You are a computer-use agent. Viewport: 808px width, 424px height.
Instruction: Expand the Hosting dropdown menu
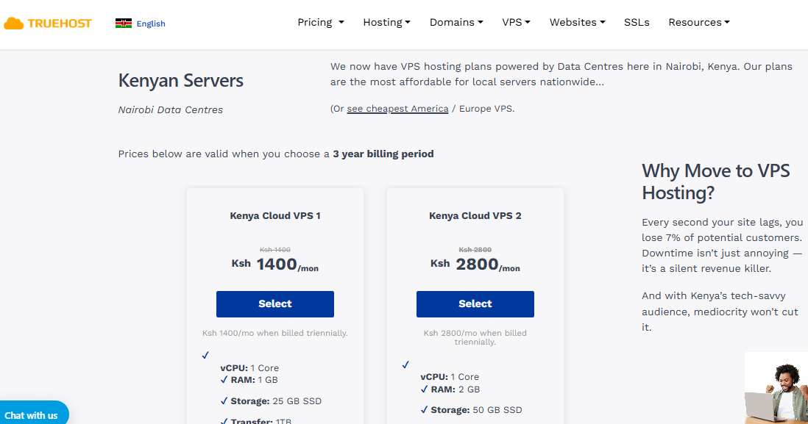pyautogui.click(x=386, y=22)
